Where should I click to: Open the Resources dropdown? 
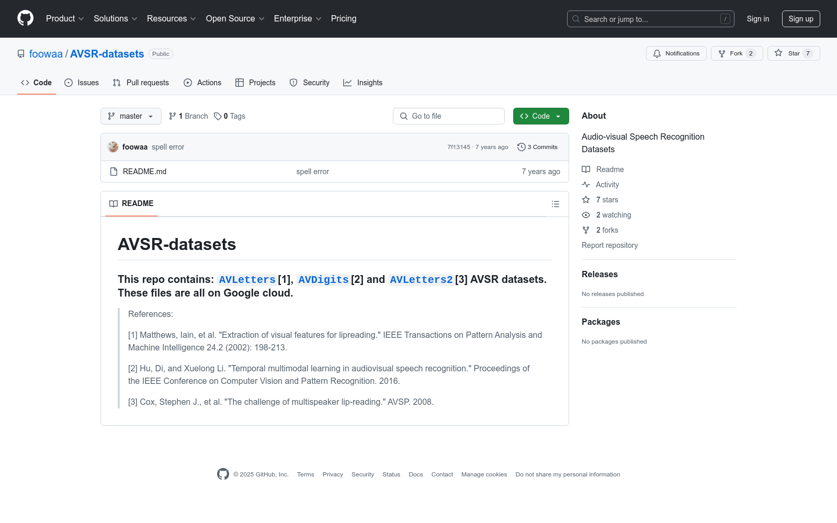[x=172, y=19]
